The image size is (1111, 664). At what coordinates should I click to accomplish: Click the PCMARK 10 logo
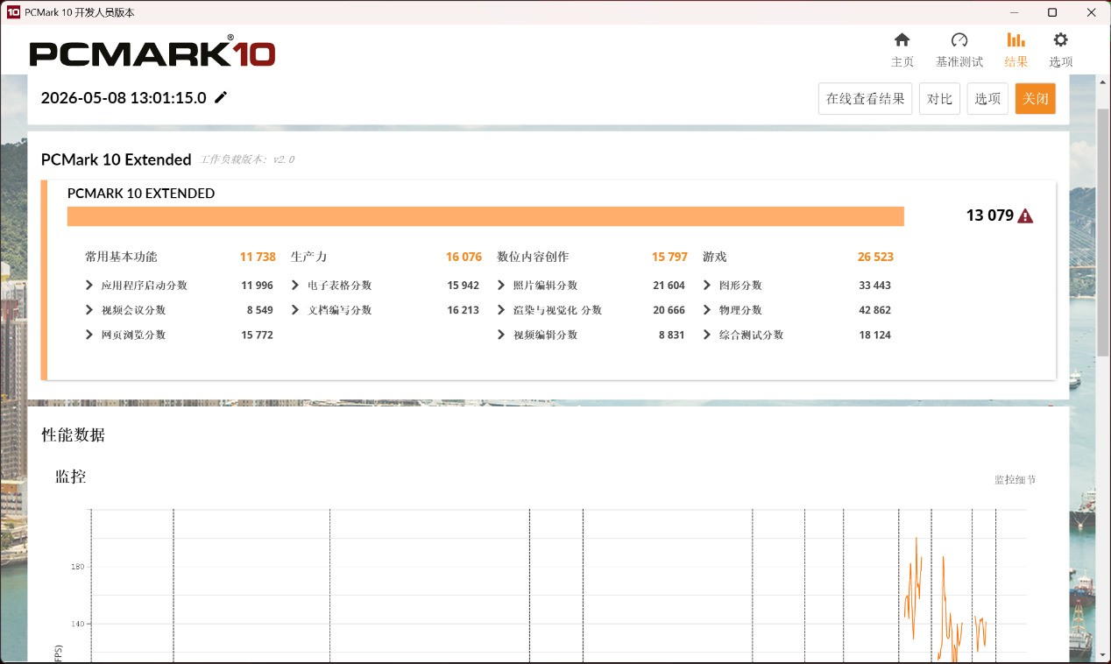[152, 52]
